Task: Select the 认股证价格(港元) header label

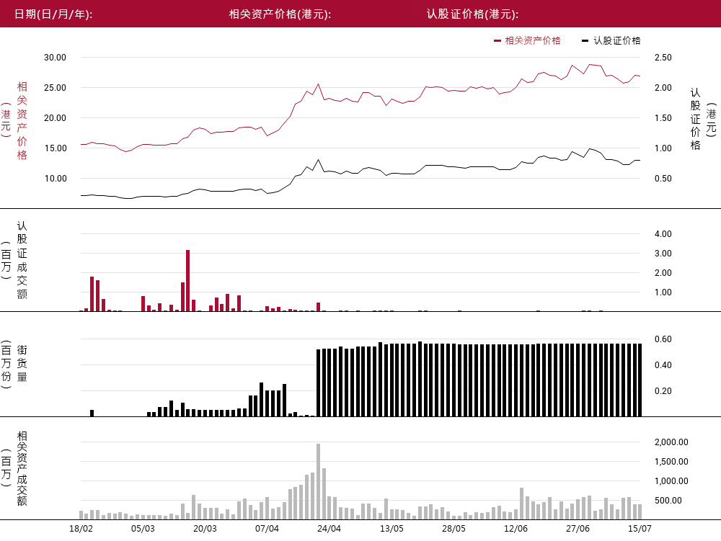Action: [472, 14]
